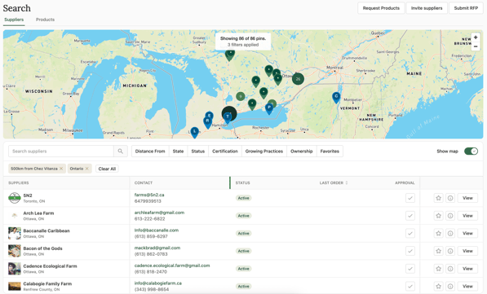The image size is (487, 294).
Task: Star Cadence Ecological Farm
Action: [438, 269]
